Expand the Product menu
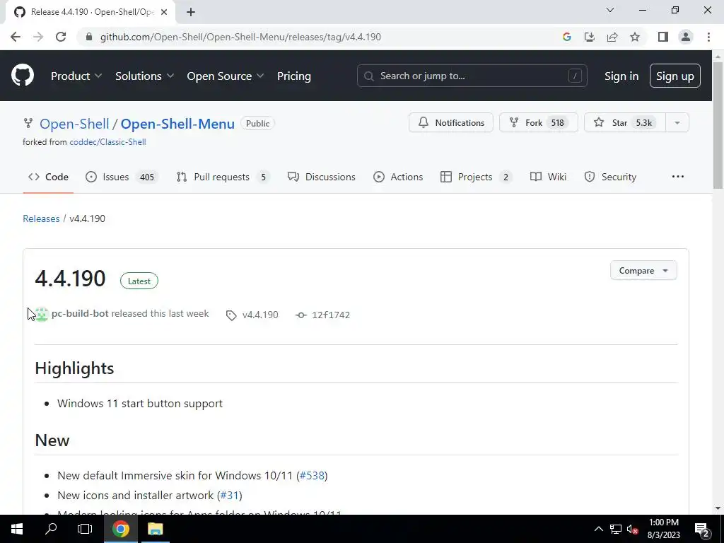Screen dimensions: 724x543 click(76, 76)
